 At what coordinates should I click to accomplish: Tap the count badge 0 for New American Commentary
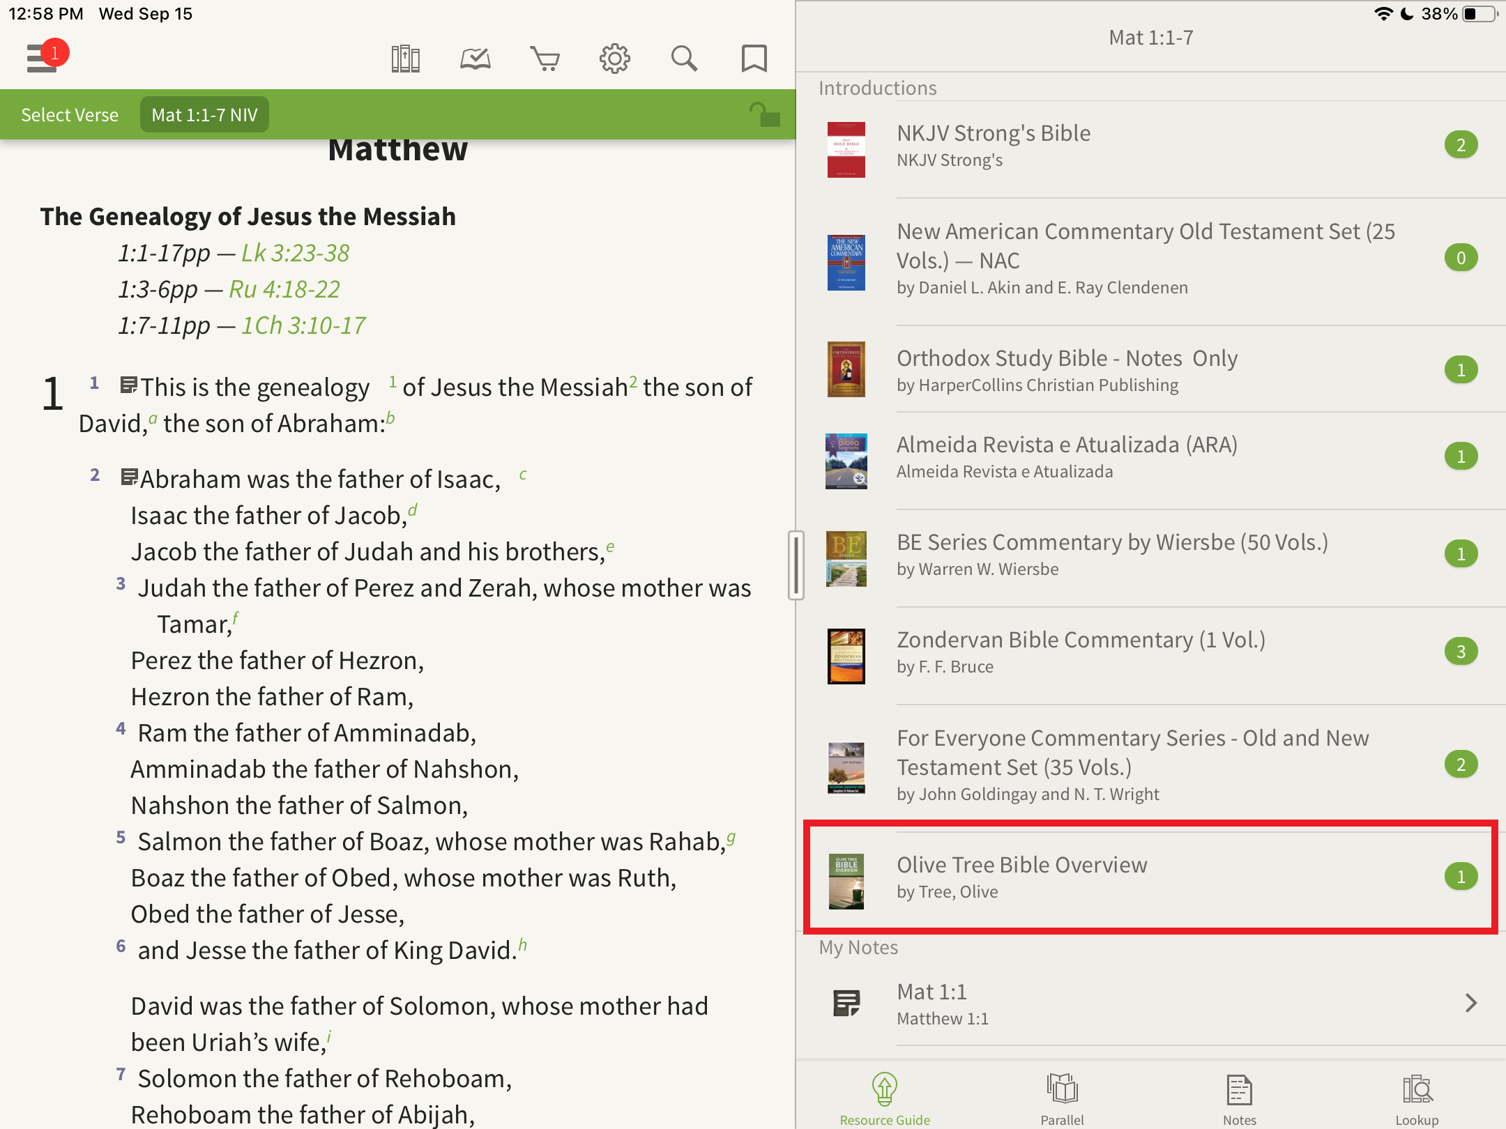(x=1461, y=258)
